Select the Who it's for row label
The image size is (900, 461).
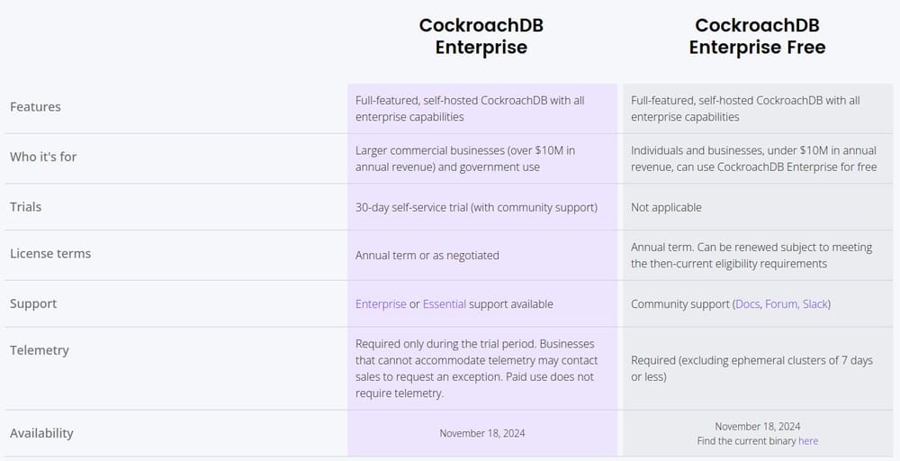click(43, 157)
